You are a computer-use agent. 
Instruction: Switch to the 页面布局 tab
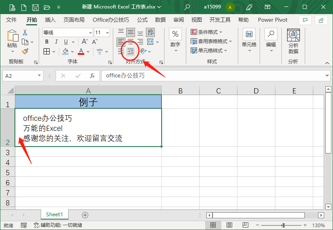74,20
